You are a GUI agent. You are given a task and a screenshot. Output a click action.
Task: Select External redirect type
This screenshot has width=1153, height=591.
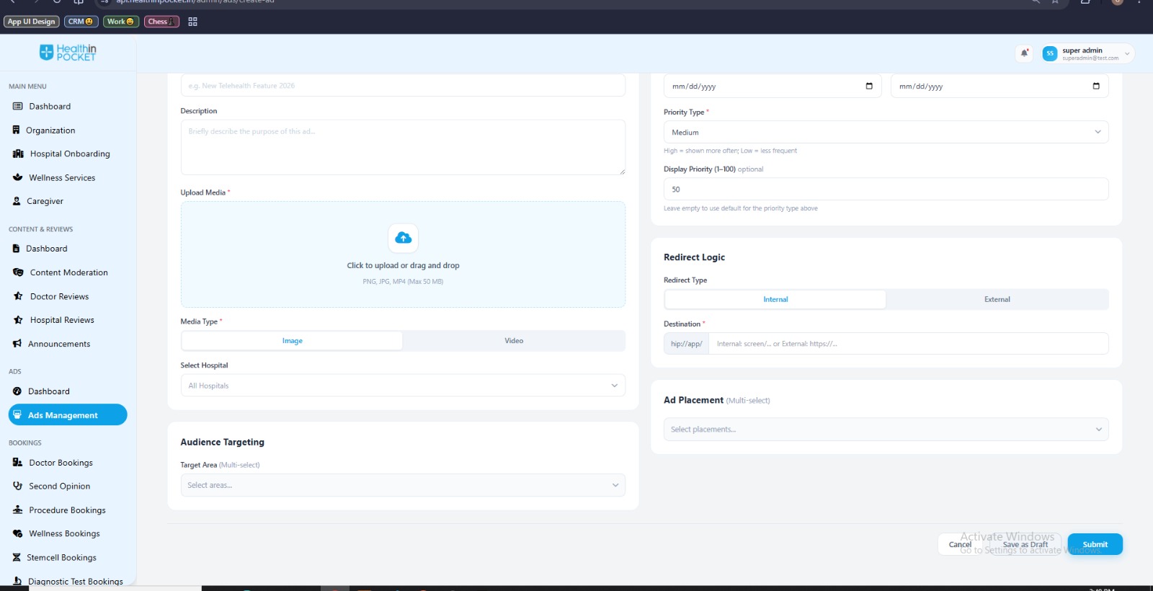point(997,299)
